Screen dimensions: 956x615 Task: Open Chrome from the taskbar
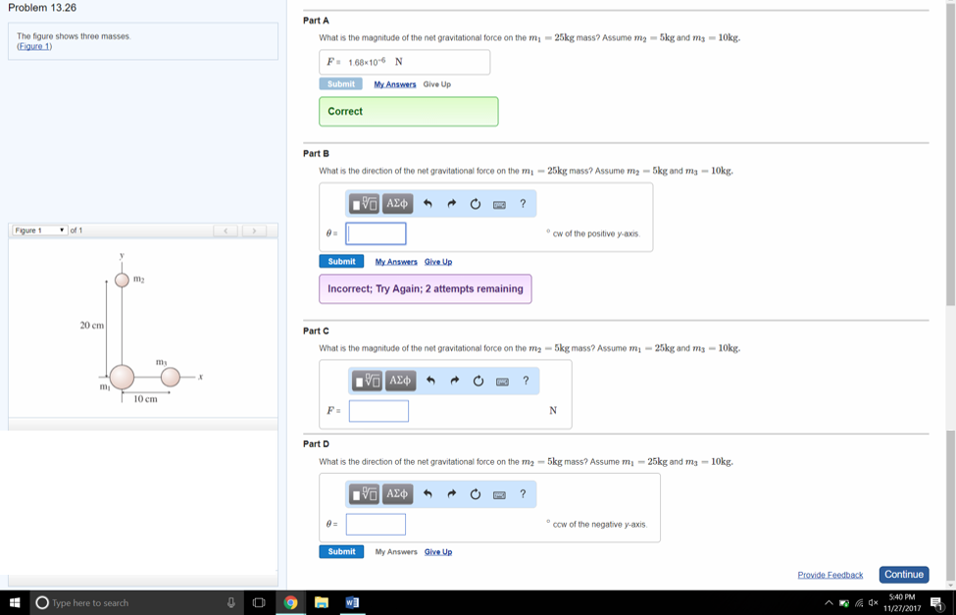290,602
